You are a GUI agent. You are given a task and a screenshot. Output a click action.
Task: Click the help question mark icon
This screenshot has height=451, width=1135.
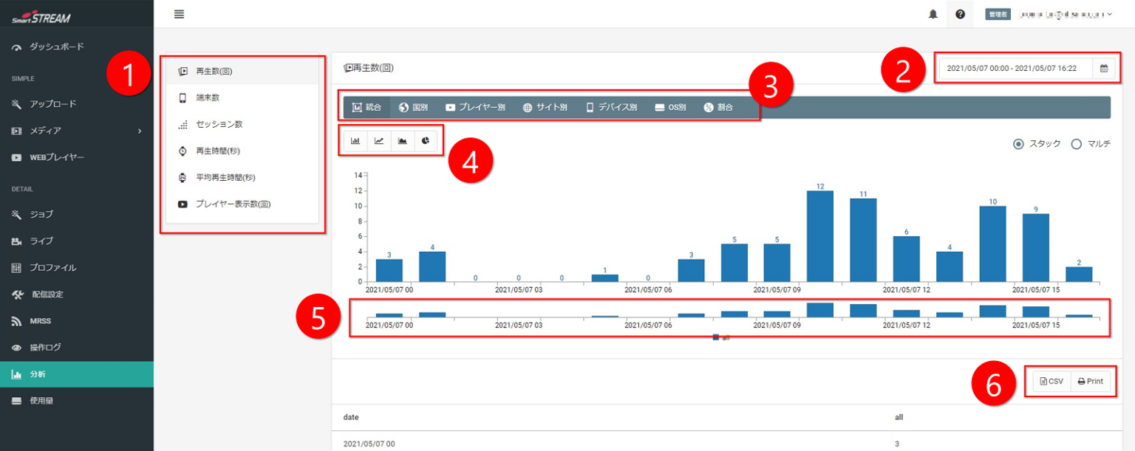pyautogui.click(x=960, y=14)
